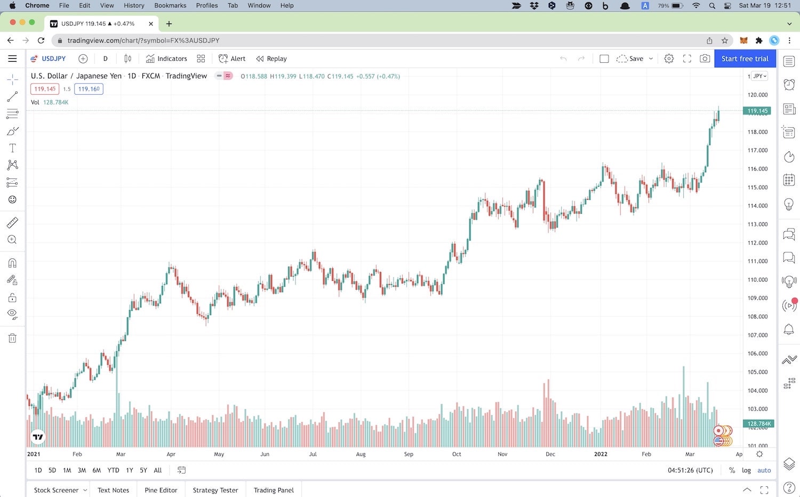Enter fullscreen mode
The height and width of the screenshot is (497, 800).
(x=687, y=59)
